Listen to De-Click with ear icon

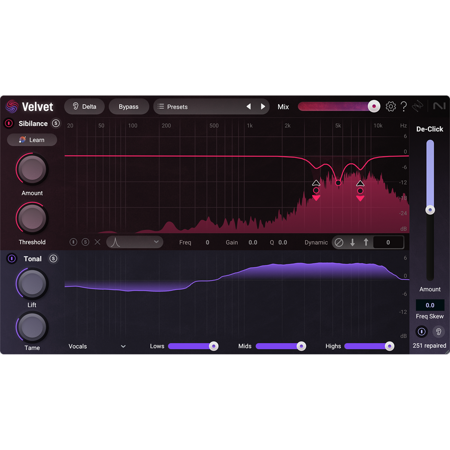438,331
